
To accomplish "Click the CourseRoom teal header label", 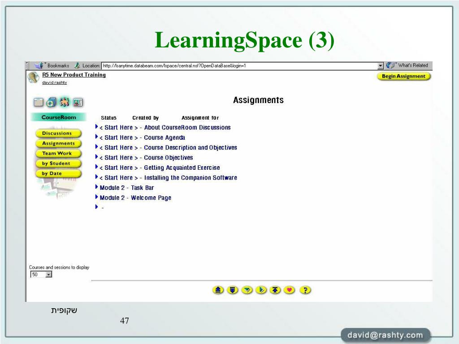I will click(59, 117).
